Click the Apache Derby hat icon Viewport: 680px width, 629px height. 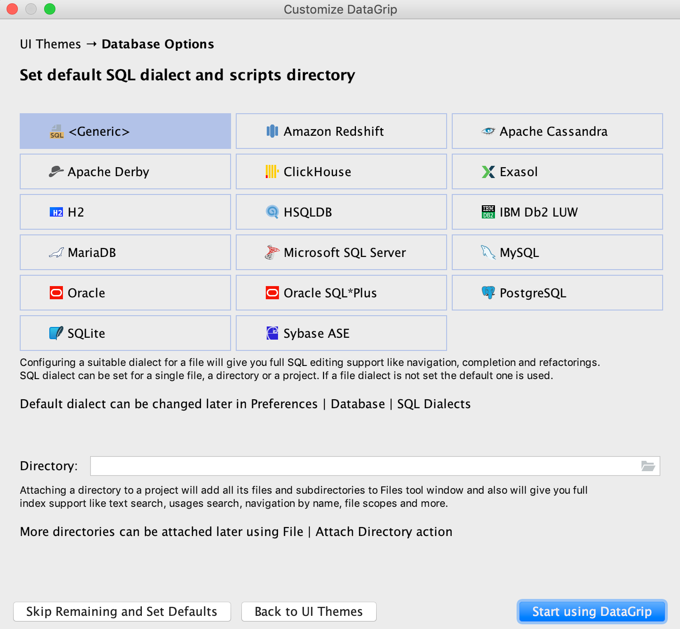click(x=56, y=172)
